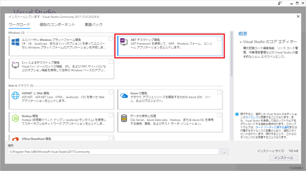Screen dimensions: 306x171
Task: Enable the C++ desktop development checkbox
Action: point(111,62)
